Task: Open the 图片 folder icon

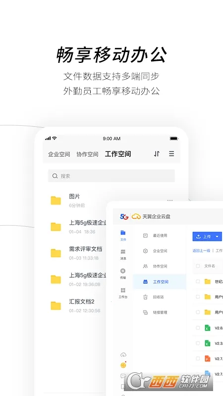Action: pos(56,200)
